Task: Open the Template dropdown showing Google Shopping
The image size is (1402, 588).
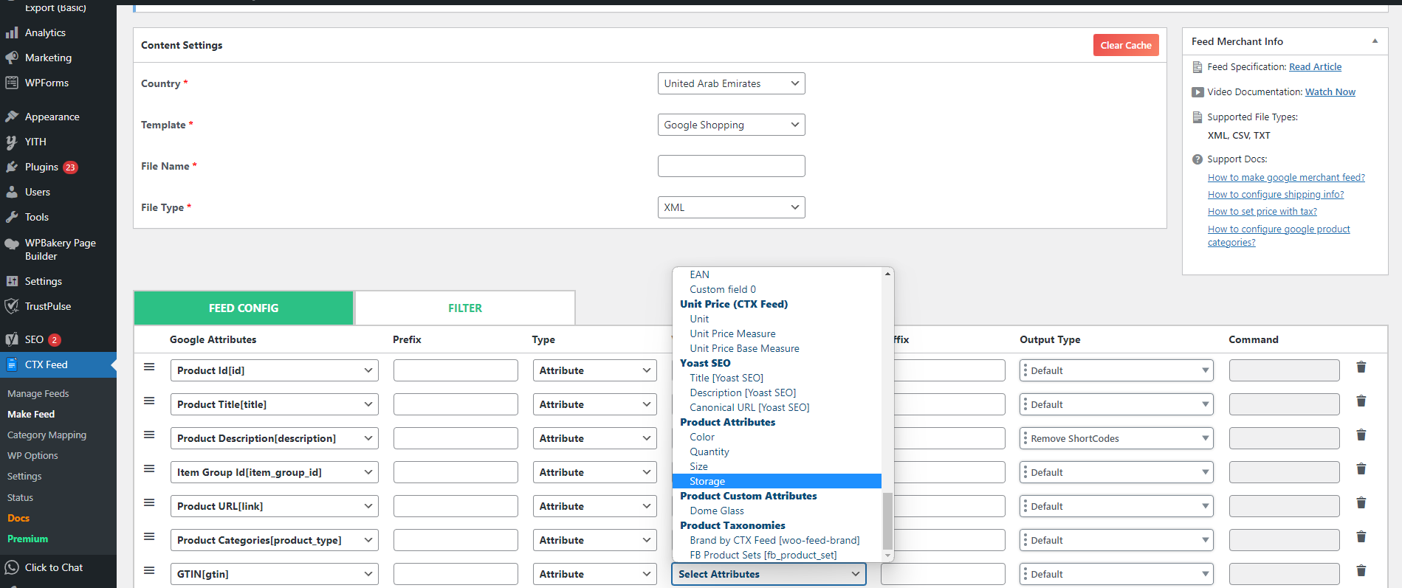Action: [731, 125]
